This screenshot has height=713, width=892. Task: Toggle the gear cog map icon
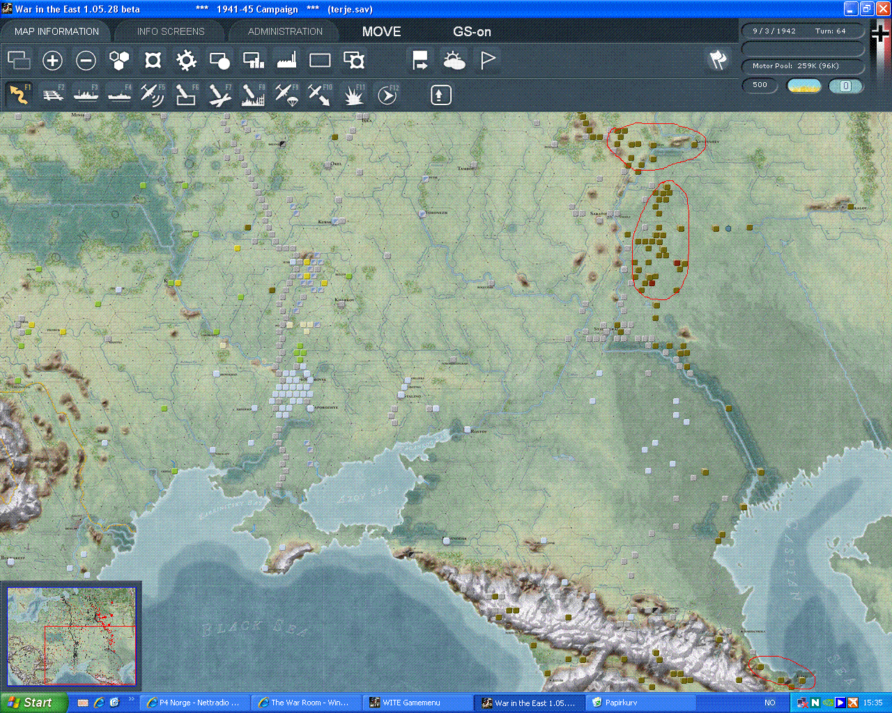(186, 61)
